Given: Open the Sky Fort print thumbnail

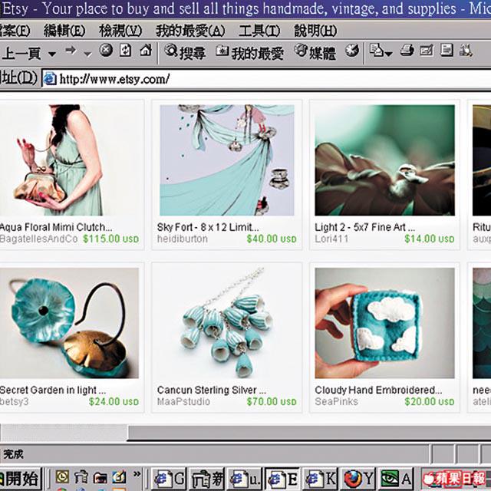Looking at the screenshot, I should click(x=227, y=160).
